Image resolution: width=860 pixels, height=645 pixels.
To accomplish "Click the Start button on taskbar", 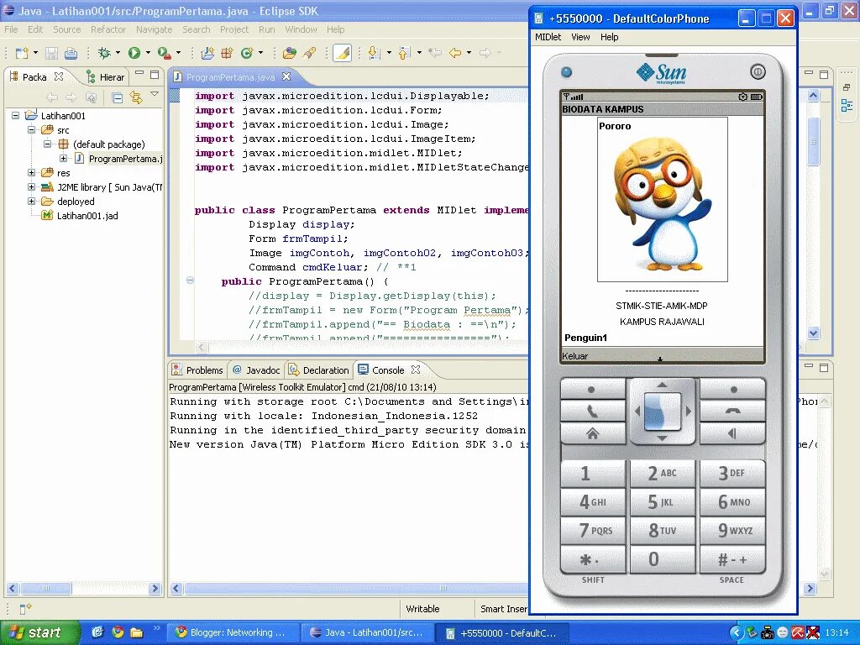I will (x=39, y=632).
